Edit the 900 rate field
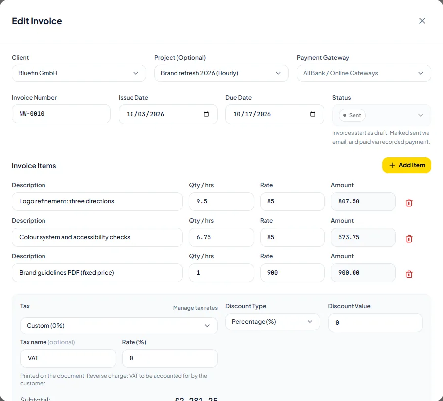Image resolution: width=443 pixels, height=401 pixels. pos(292,273)
